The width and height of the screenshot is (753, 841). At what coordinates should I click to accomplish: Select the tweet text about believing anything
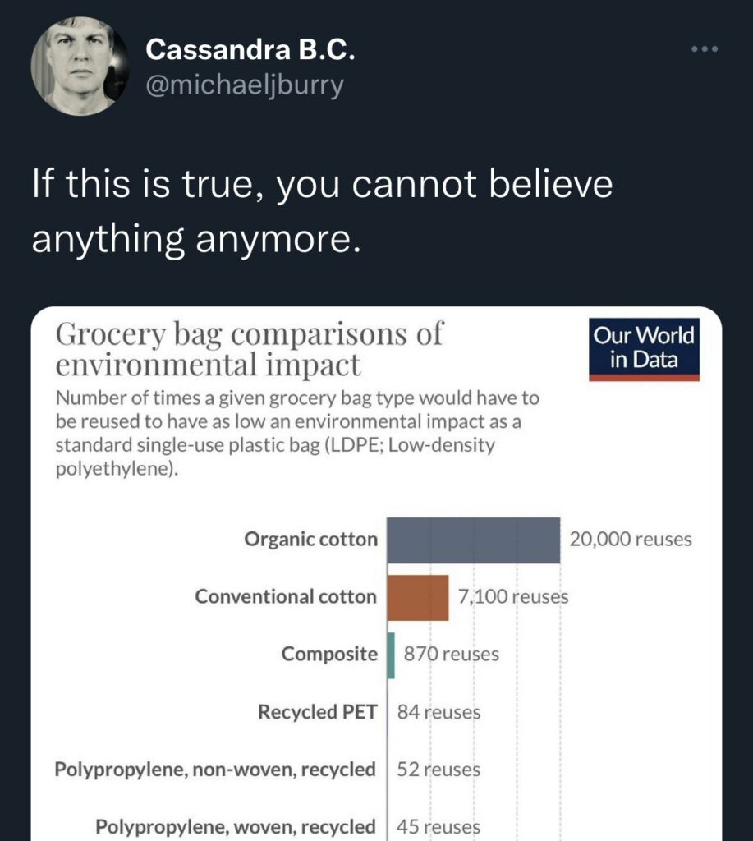click(322, 214)
